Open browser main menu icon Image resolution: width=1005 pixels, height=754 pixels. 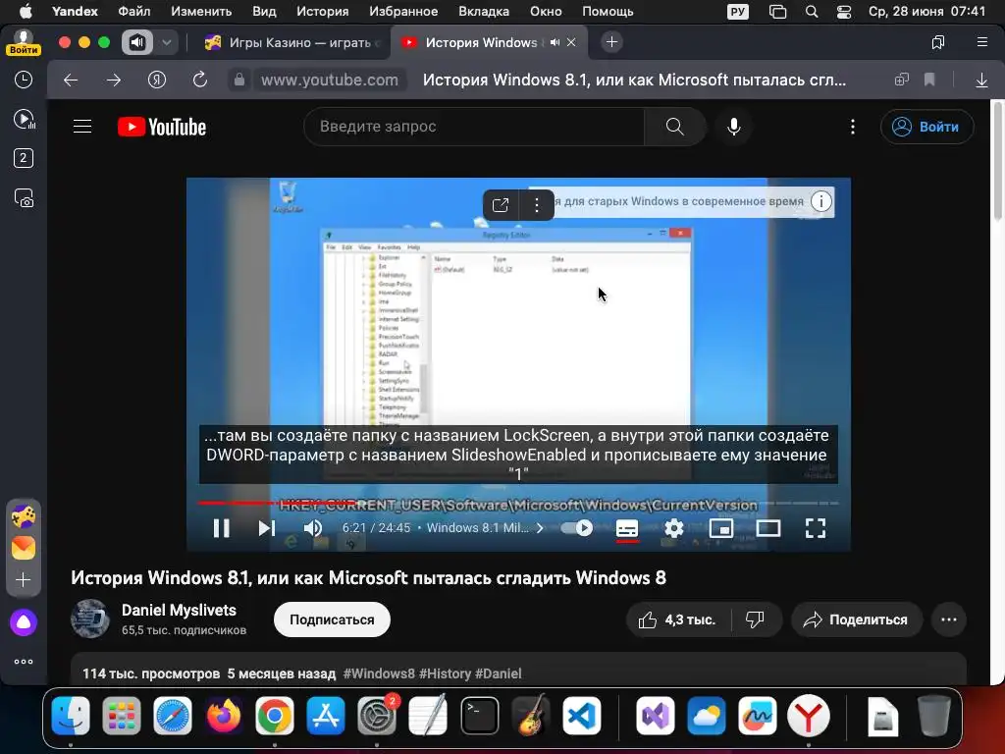pyautogui.click(x=981, y=42)
